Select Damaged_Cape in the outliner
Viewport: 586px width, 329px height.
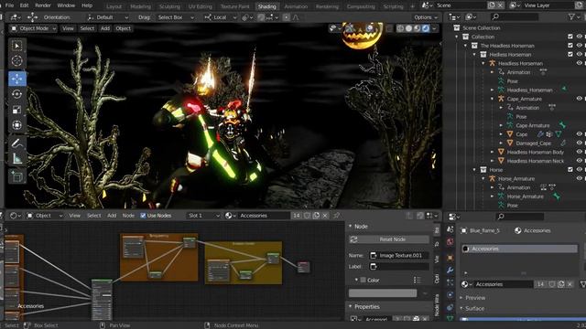click(x=533, y=143)
